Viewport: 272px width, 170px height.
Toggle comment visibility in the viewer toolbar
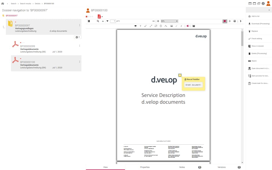(225, 21)
